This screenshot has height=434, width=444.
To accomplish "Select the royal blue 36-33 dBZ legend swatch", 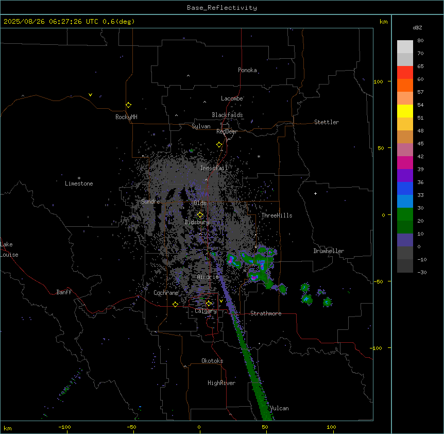I will pyautogui.click(x=405, y=188).
